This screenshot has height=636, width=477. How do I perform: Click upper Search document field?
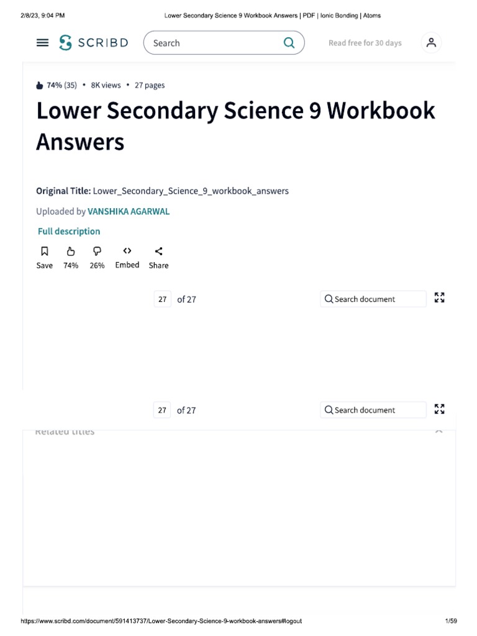coord(373,299)
